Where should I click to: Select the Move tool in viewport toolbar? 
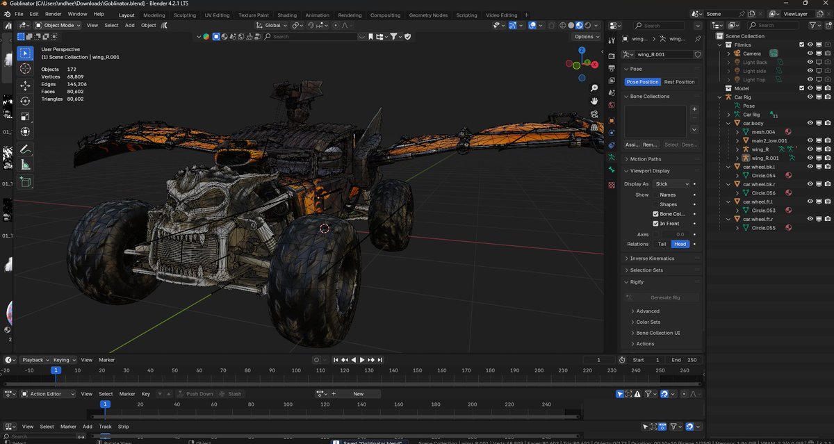25,85
